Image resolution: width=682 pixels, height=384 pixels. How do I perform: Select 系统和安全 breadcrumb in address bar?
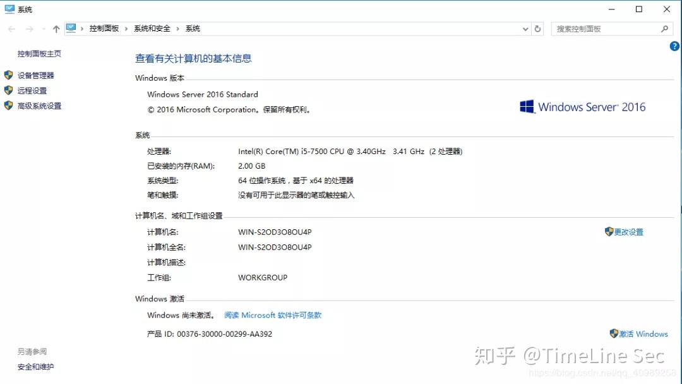coord(152,28)
